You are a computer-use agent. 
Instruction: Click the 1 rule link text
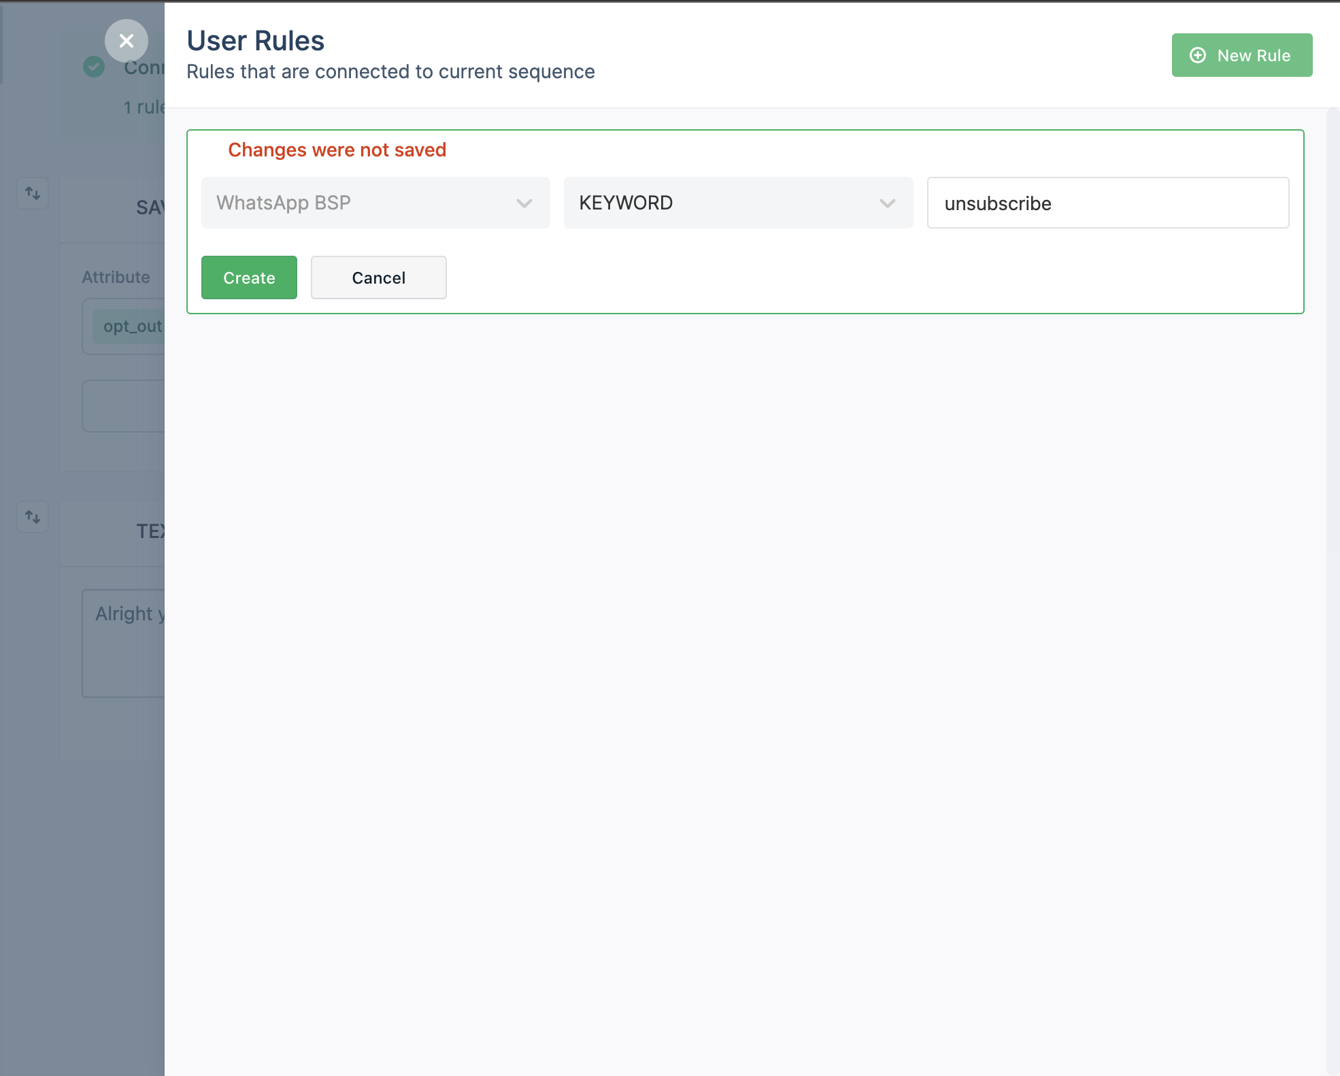(x=144, y=107)
